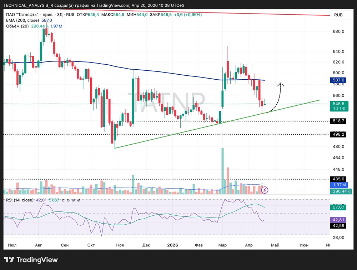
Task: Click the 518,7 horizontal level label
Action: coord(338,121)
